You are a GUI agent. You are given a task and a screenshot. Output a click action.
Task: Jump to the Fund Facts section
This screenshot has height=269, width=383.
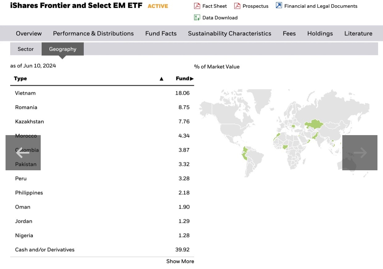coord(161,33)
